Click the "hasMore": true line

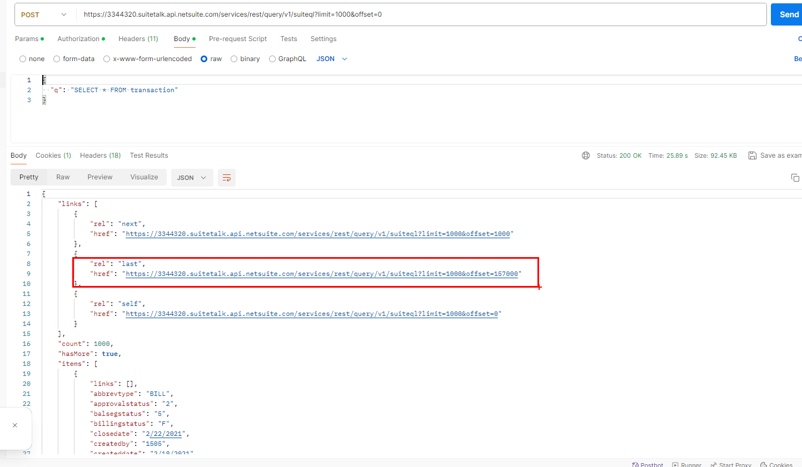pyautogui.click(x=89, y=354)
